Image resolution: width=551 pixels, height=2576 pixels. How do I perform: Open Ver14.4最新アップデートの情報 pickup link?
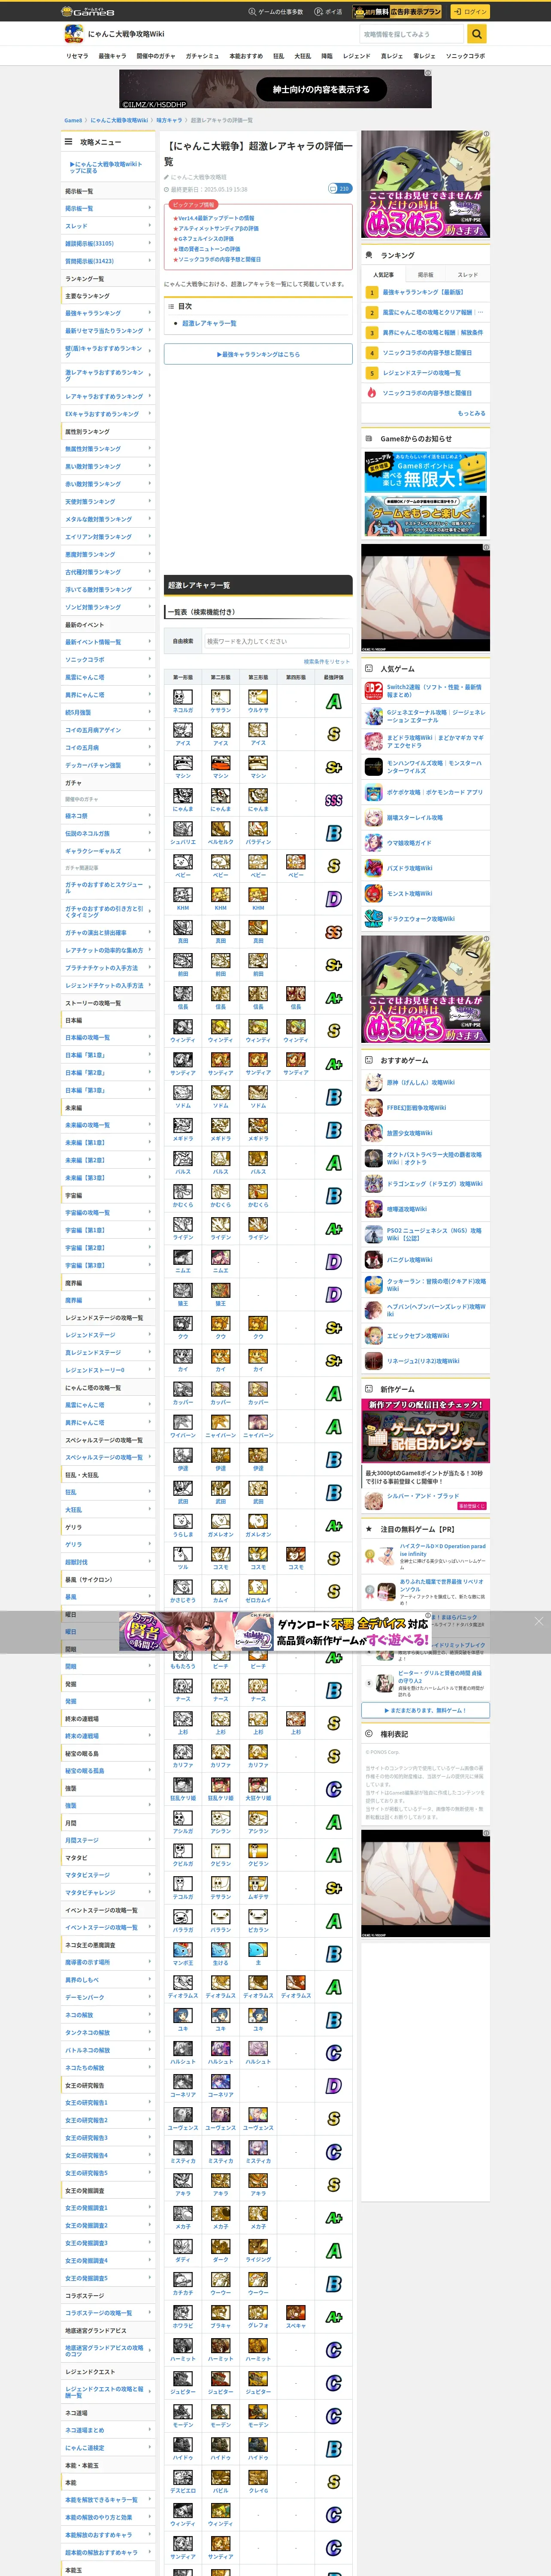point(216,218)
